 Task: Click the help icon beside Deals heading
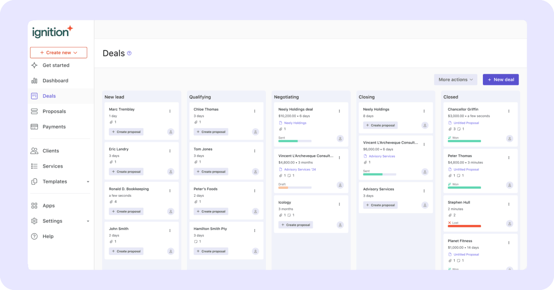tap(129, 53)
